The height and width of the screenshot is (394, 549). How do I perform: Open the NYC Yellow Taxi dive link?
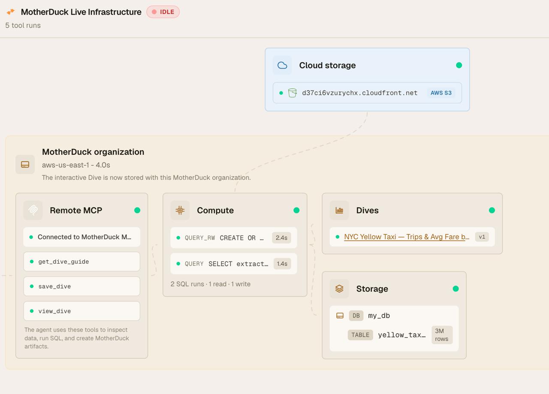(407, 237)
